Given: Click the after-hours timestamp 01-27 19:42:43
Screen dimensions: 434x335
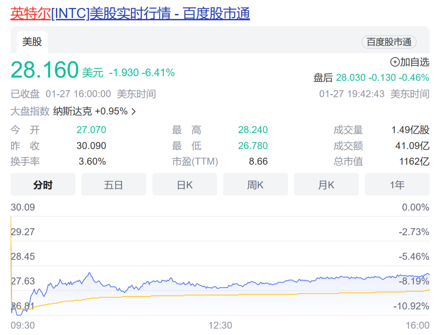Looking at the screenshot, I should point(352,94).
